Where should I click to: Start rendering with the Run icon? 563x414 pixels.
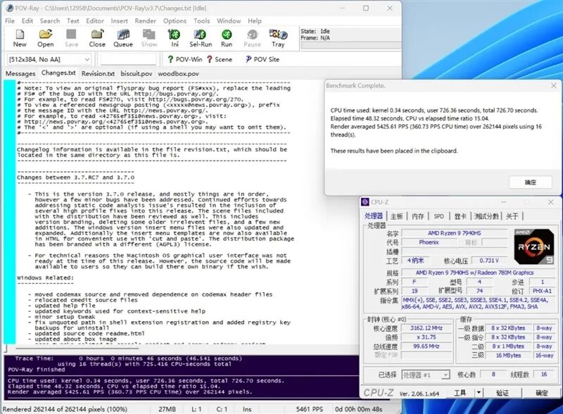pos(227,38)
